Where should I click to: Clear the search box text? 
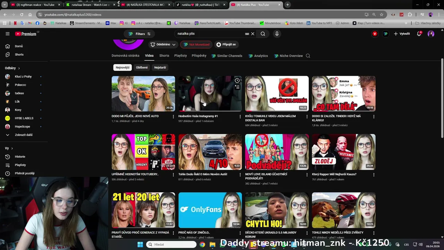pyautogui.click(x=253, y=34)
